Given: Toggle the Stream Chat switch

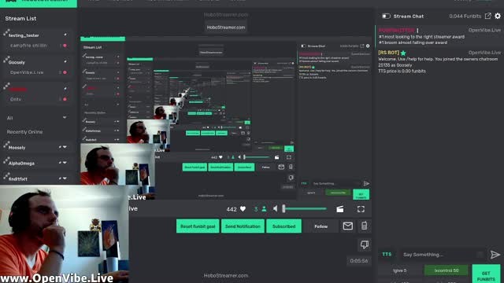Looking at the screenshot, I should tap(386, 16).
